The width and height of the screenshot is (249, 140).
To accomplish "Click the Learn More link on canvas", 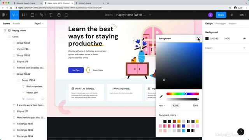I will (x=98, y=70).
